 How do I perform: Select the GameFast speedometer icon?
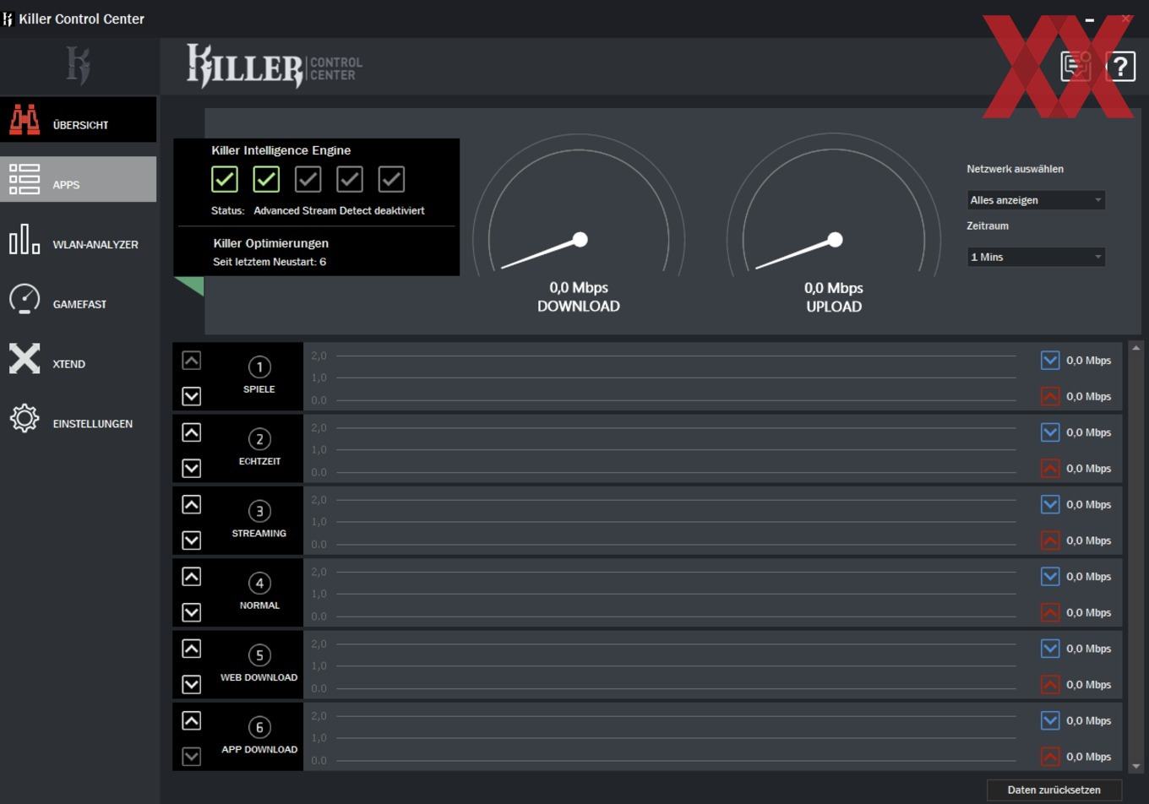click(x=25, y=299)
